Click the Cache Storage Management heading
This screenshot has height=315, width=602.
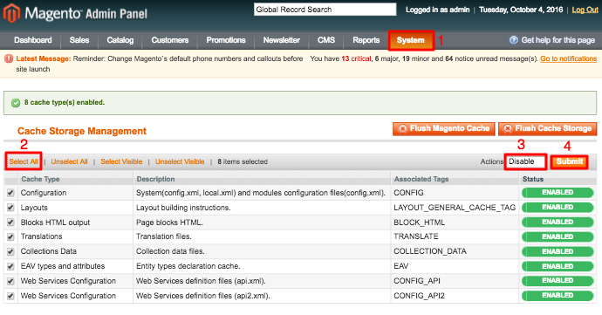(82, 132)
